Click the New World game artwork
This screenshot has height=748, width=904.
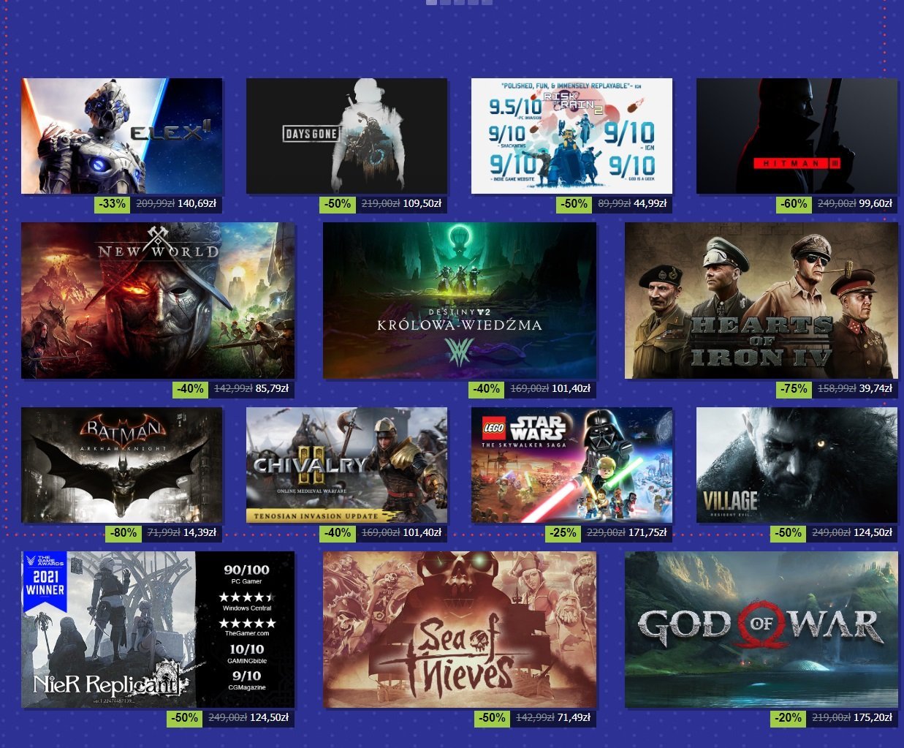click(158, 301)
